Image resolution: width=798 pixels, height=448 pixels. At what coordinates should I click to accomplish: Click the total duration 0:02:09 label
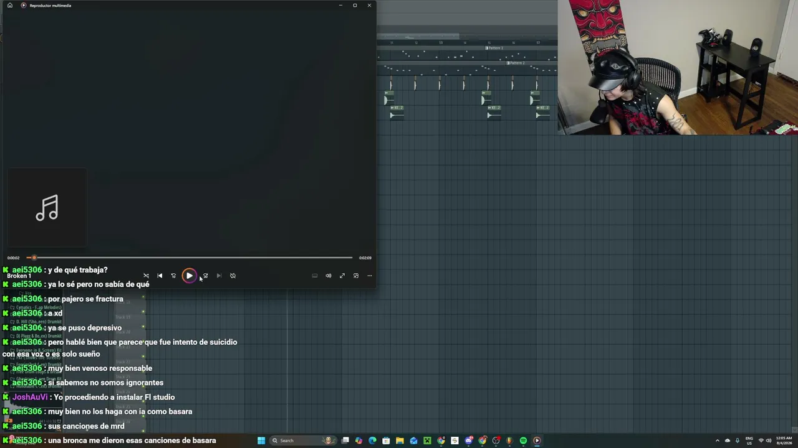click(365, 258)
